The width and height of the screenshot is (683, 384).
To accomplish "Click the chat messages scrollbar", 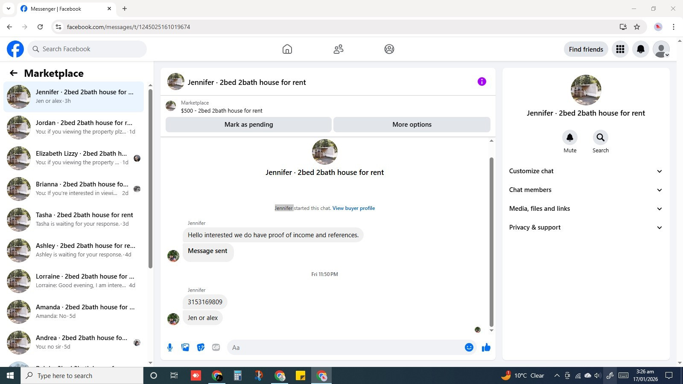I will pos(491,241).
